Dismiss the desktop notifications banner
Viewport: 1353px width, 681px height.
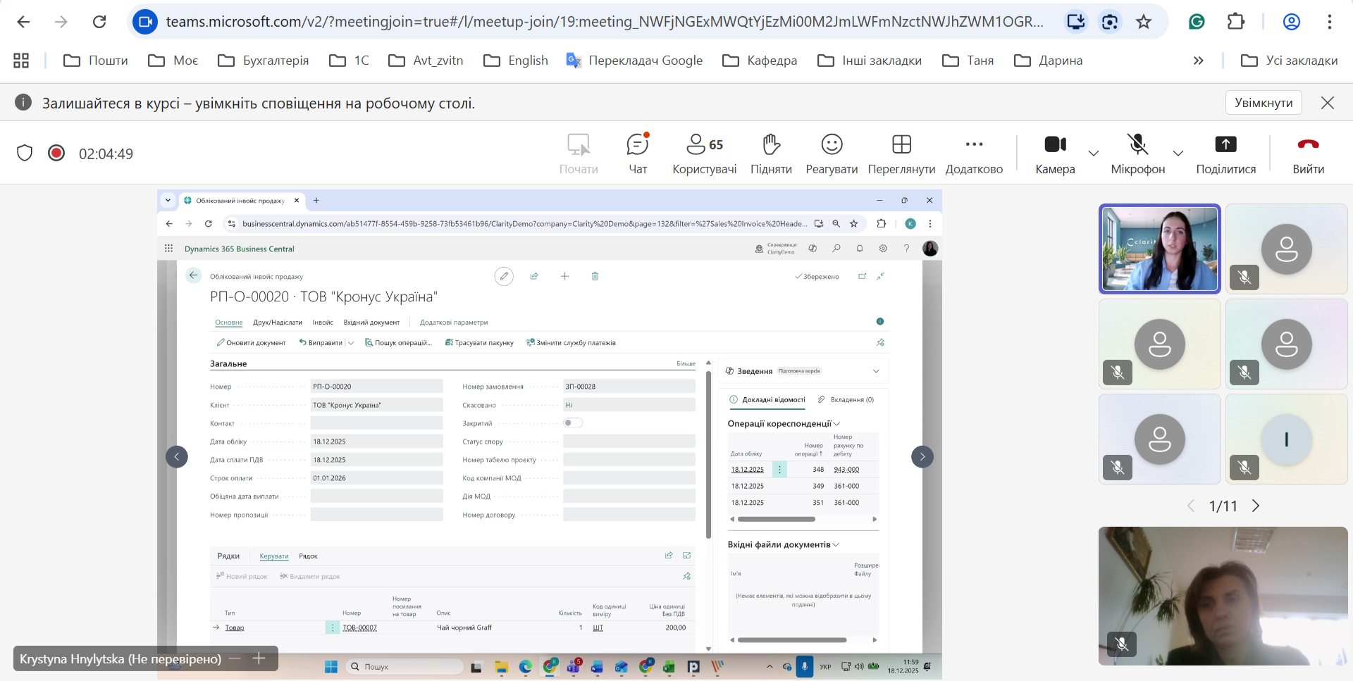(x=1328, y=103)
